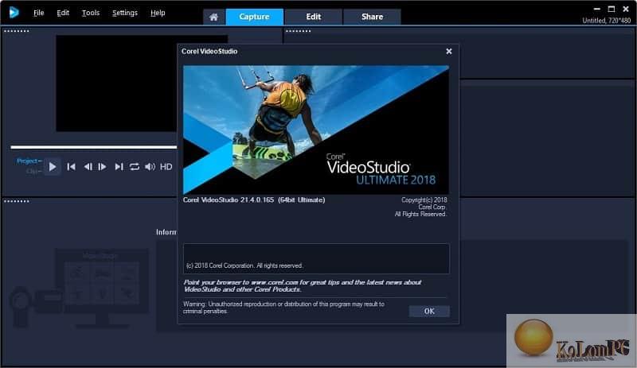Switch to the Edit workspace tab
This screenshot has width=637, height=368.
(x=313, y=17)
